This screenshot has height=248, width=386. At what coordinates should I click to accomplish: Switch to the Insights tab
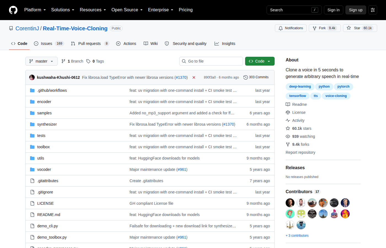(x=225, y=44)
